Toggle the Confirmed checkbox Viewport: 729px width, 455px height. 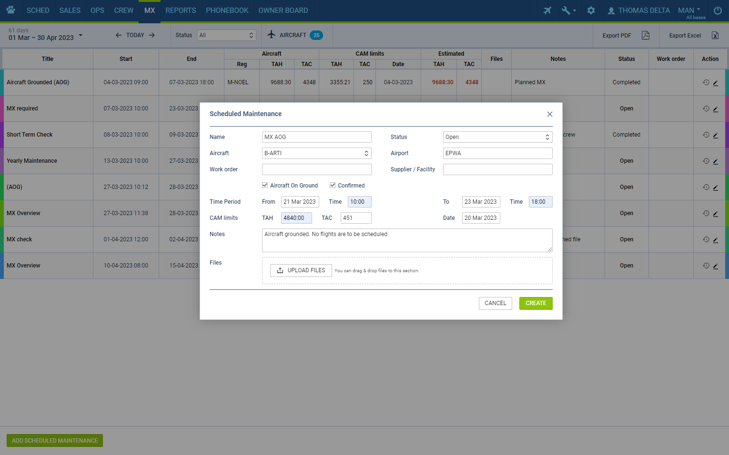click(x=333, y=185)
